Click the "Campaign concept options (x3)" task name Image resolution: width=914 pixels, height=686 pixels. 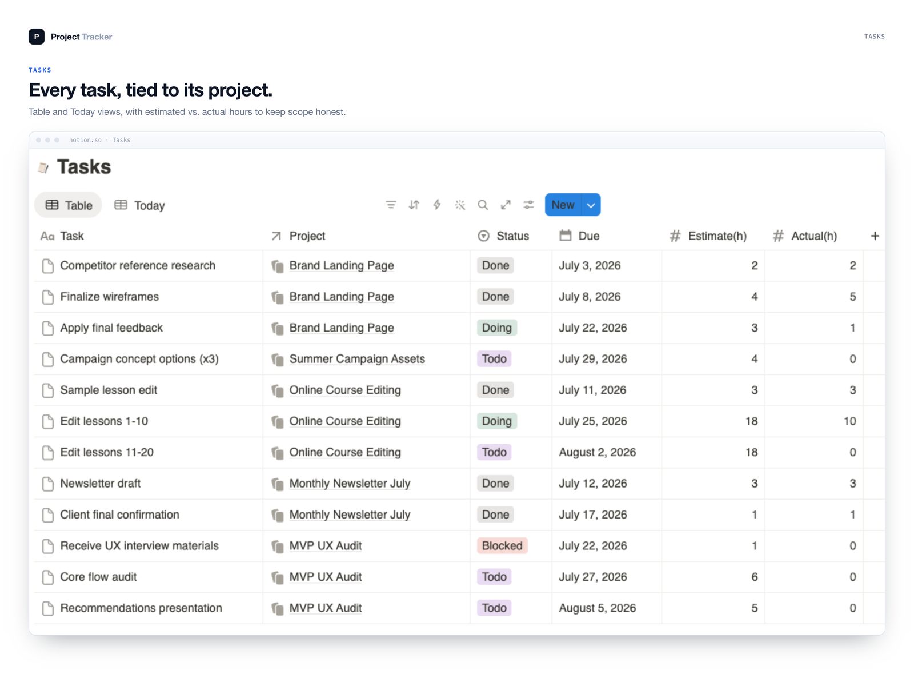(x=139, y=359)
